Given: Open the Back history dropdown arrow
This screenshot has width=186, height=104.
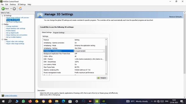Looking at the screenshot, I should 11,9.
